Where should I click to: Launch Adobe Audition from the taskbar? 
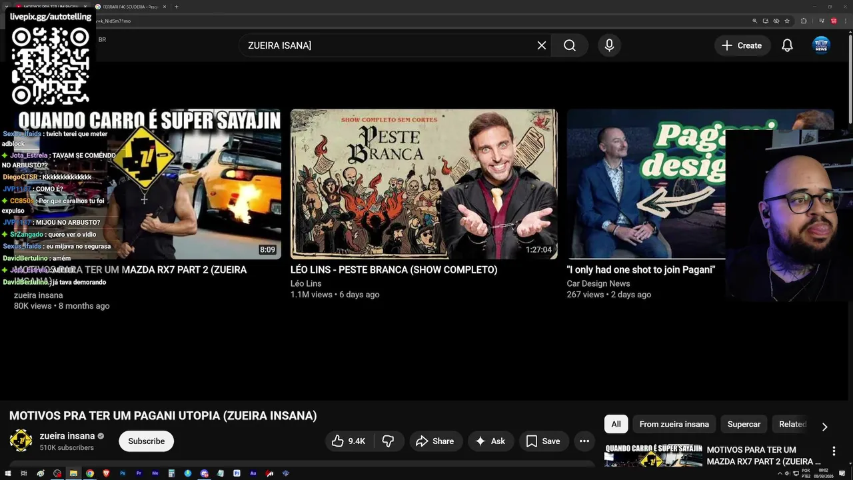[x=253, y=473]
